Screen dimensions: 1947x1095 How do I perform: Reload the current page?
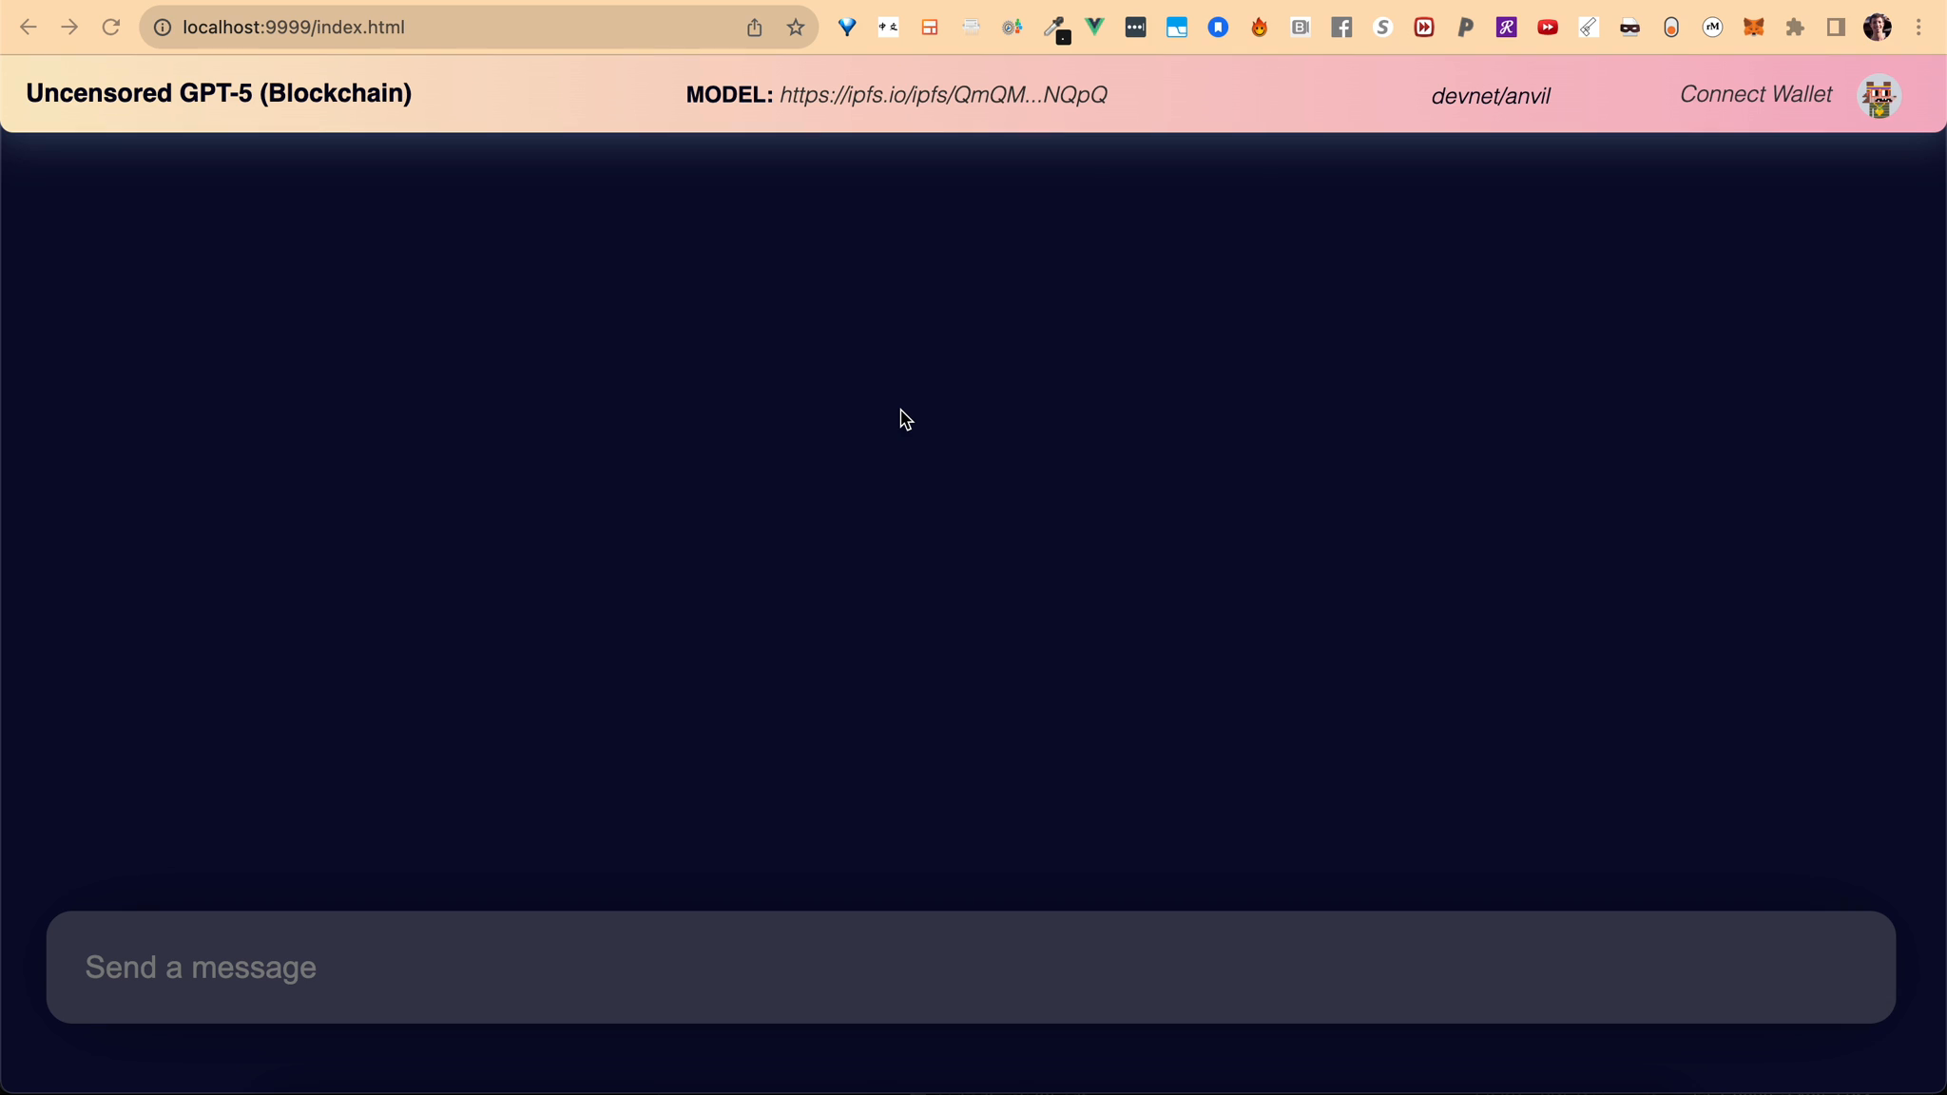click(x=111, y=28)
